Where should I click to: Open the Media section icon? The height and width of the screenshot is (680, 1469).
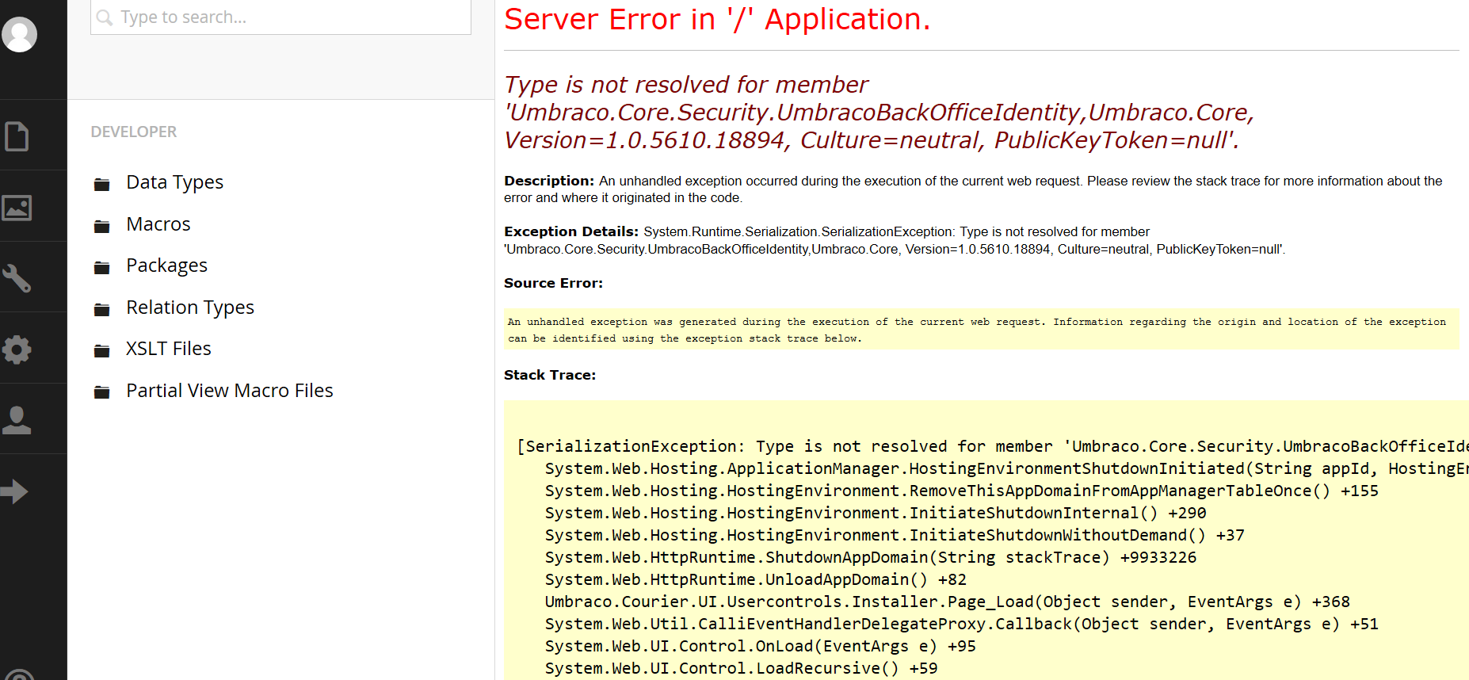17,208
